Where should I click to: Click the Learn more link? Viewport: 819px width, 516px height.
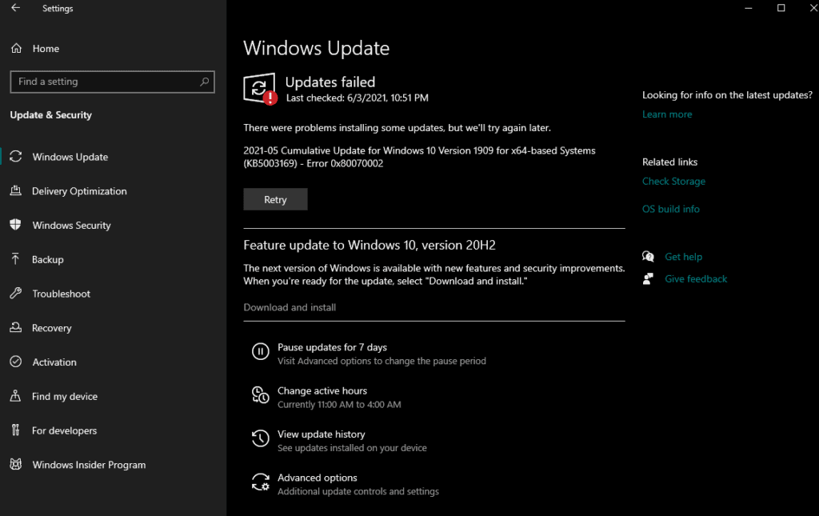667,114
